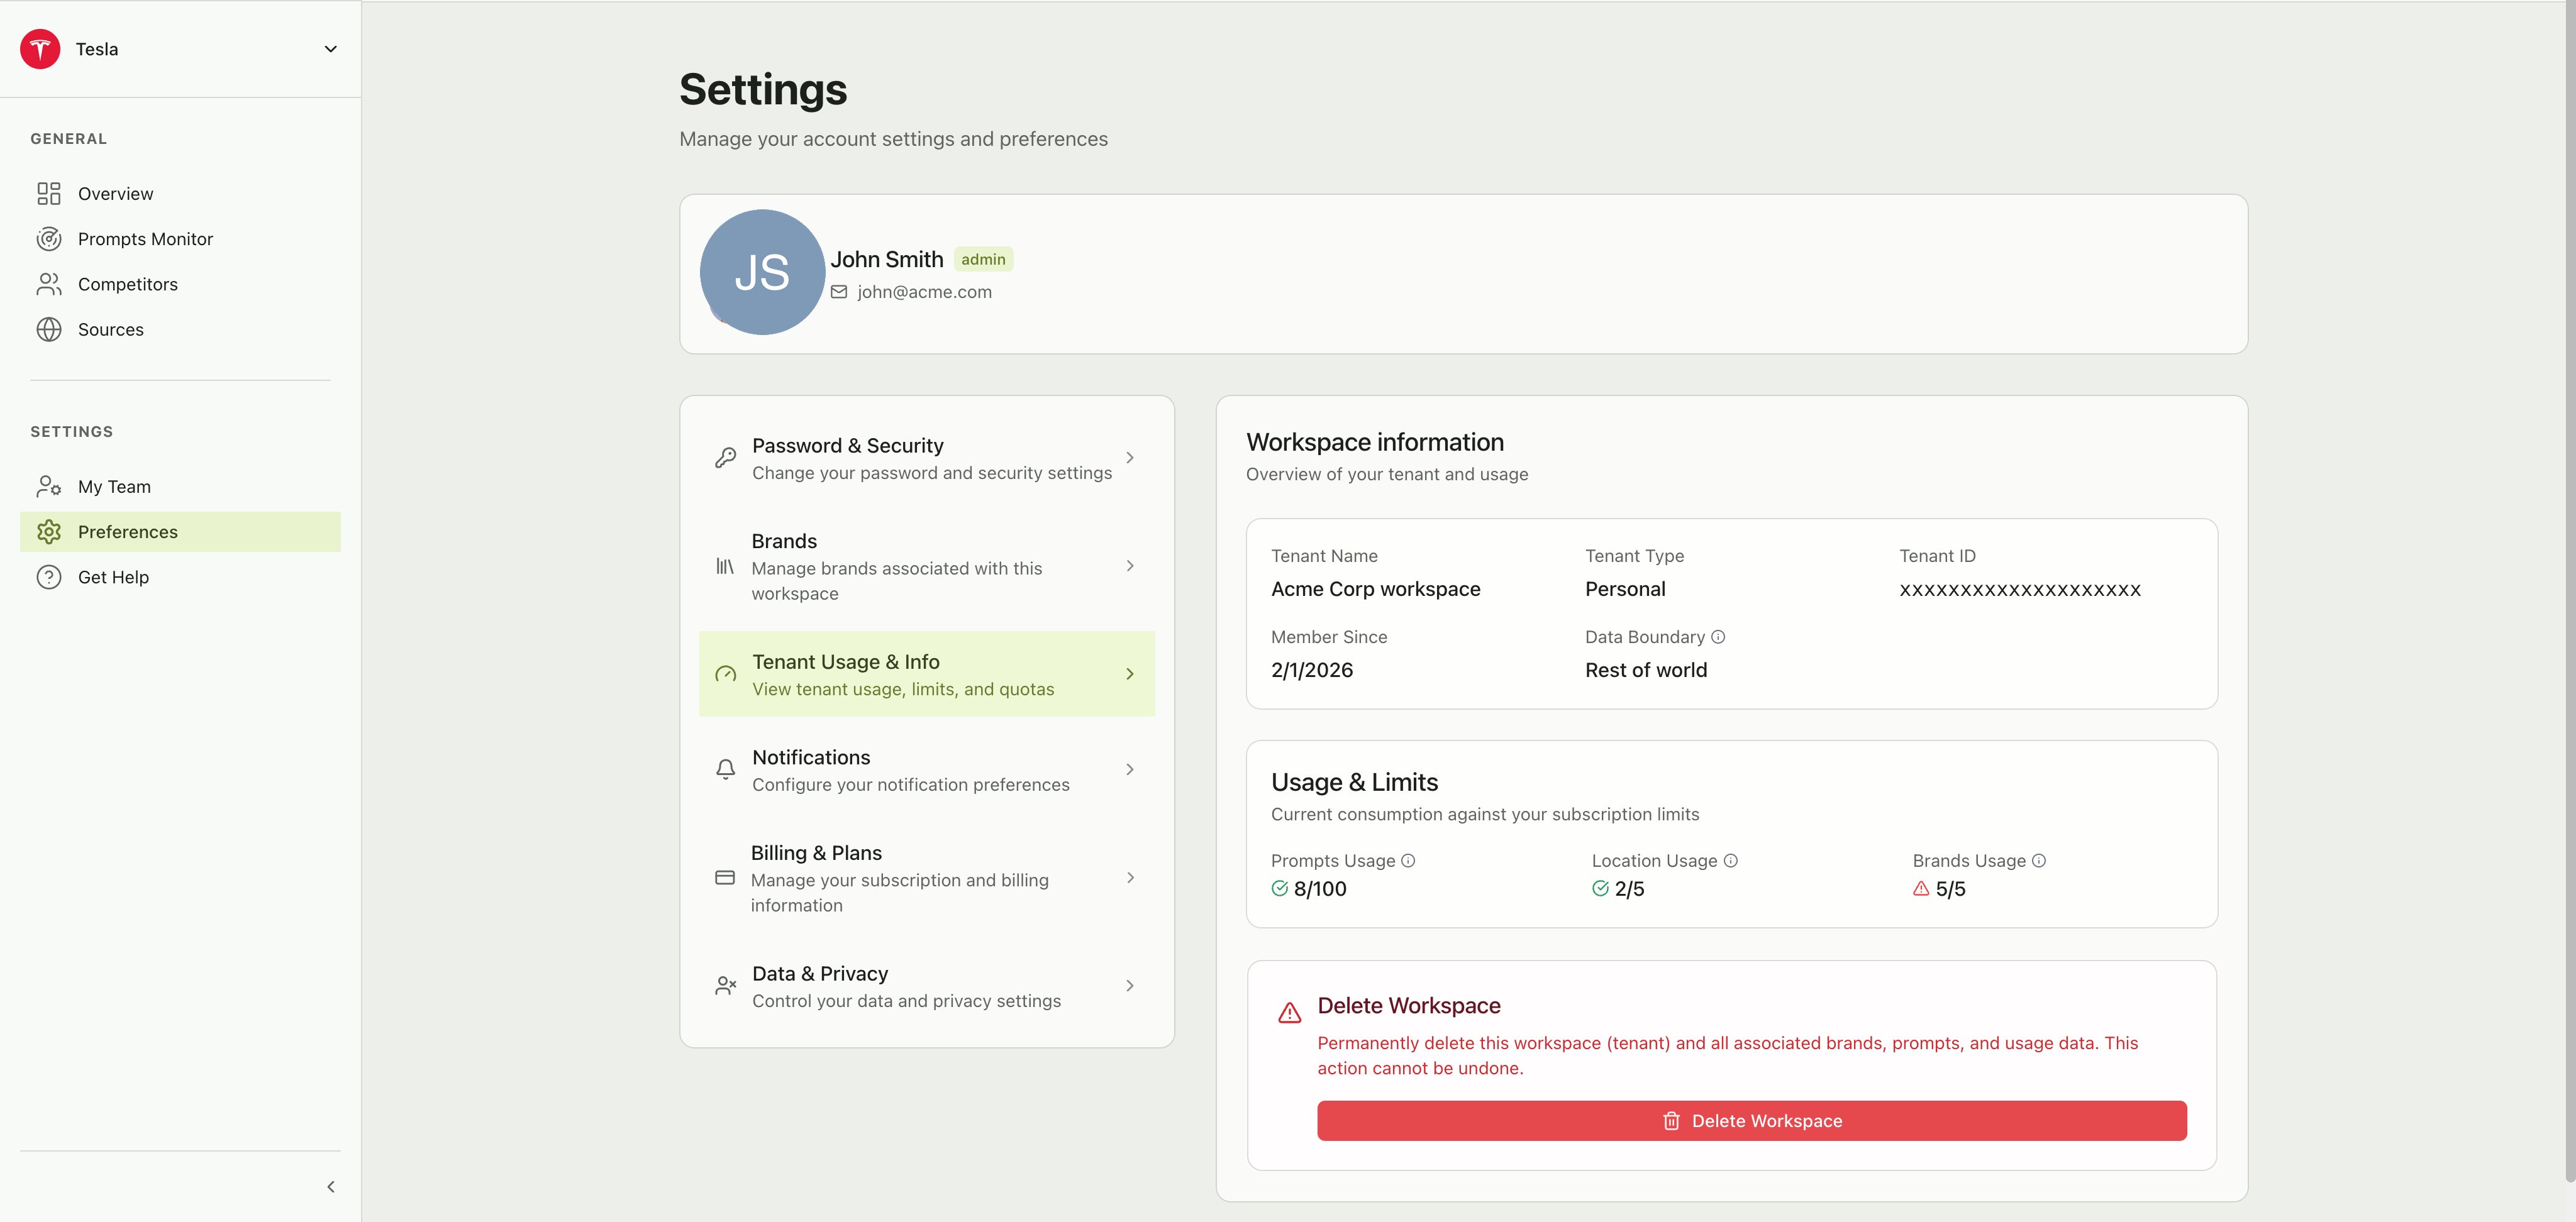Image resolution: width=2576 pixels, height=1222 pixels.
Task: Click the Brands library icon
Action: pos(725,566)
